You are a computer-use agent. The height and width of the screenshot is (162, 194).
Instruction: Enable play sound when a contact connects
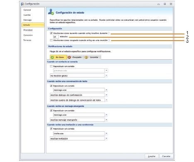tap(51, 66)
